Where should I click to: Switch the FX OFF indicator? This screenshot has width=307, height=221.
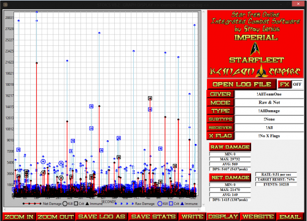297,84
